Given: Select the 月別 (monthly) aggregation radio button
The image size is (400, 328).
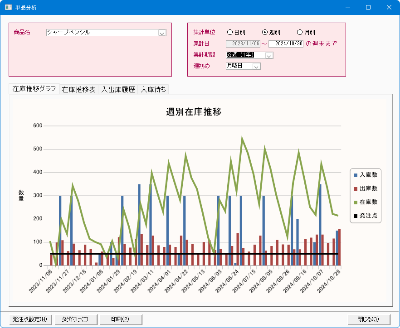Looking at the screenshot, I should (x=299, y=32).
